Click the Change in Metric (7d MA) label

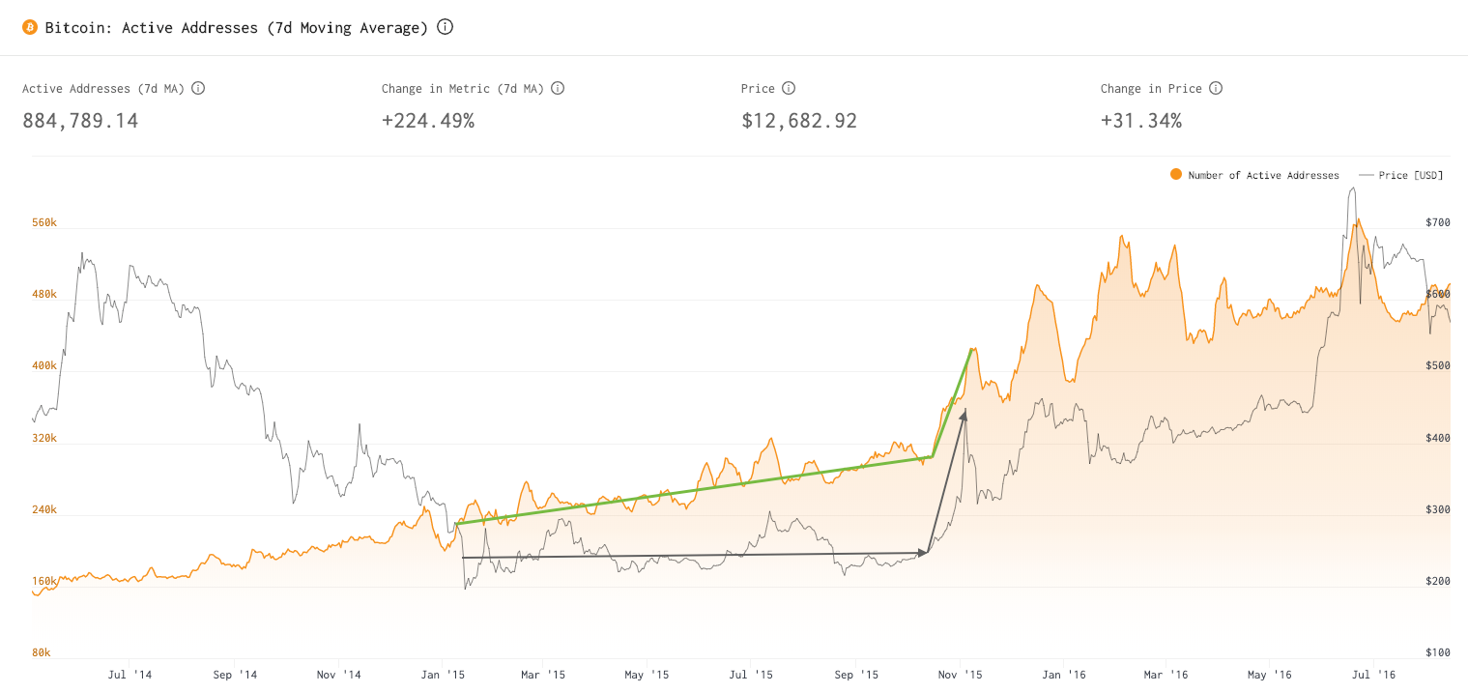463,89
